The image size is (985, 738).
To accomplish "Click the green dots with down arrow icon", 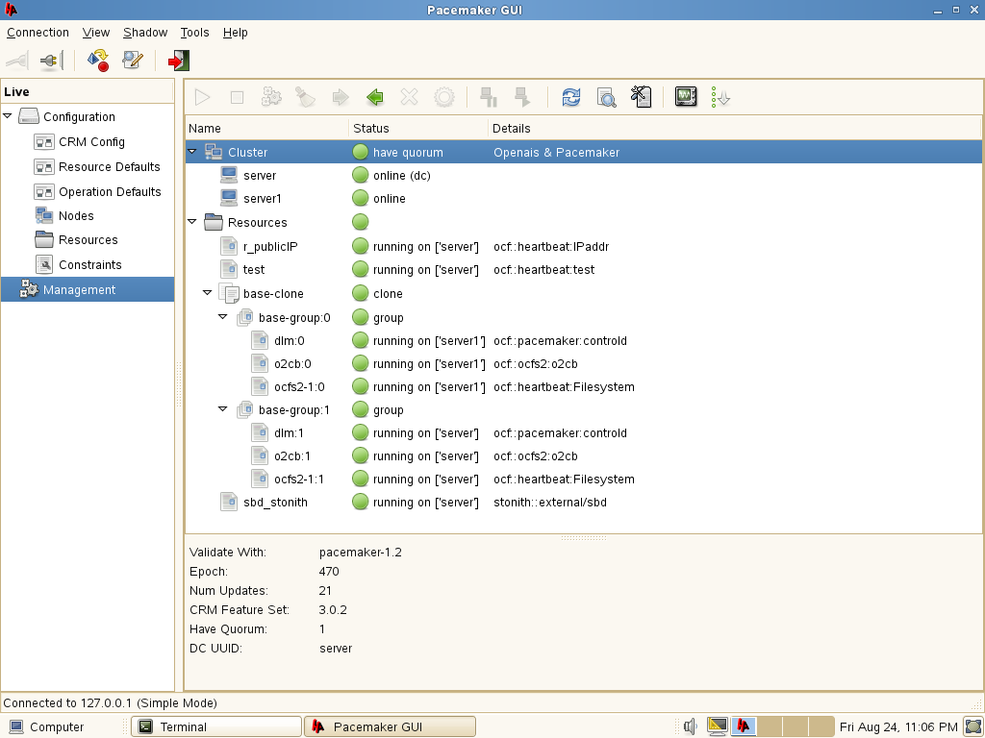I will [x=720, y=97].
